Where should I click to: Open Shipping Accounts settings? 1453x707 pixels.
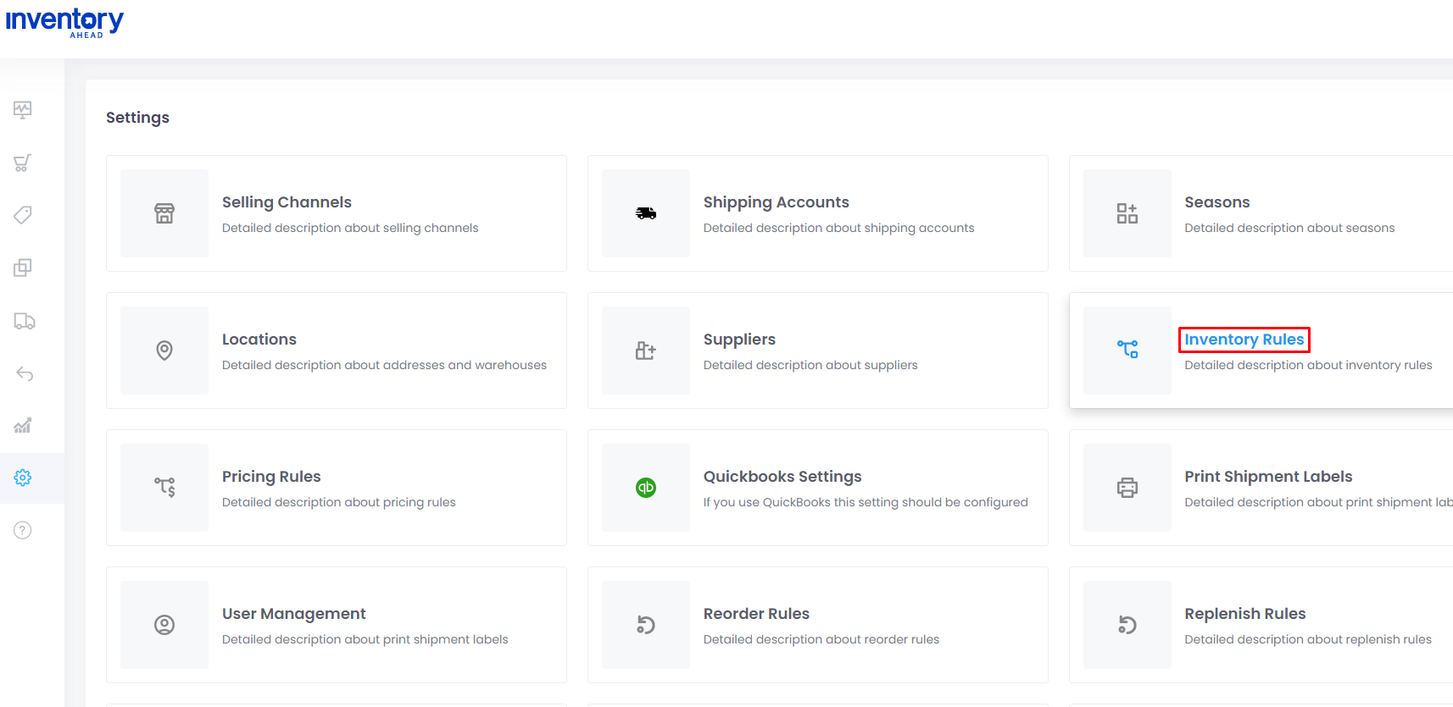coord(776,202)
